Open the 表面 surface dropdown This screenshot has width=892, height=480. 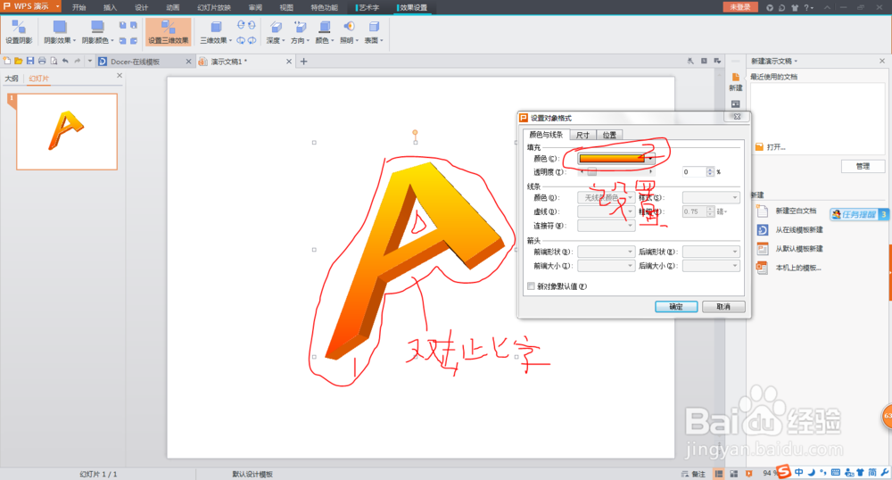374,32
